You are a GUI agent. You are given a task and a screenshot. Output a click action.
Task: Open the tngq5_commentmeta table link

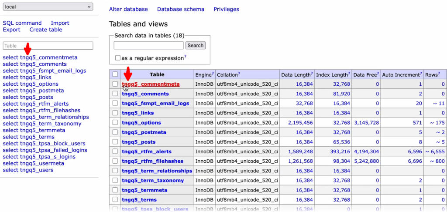tap(151, 84)
